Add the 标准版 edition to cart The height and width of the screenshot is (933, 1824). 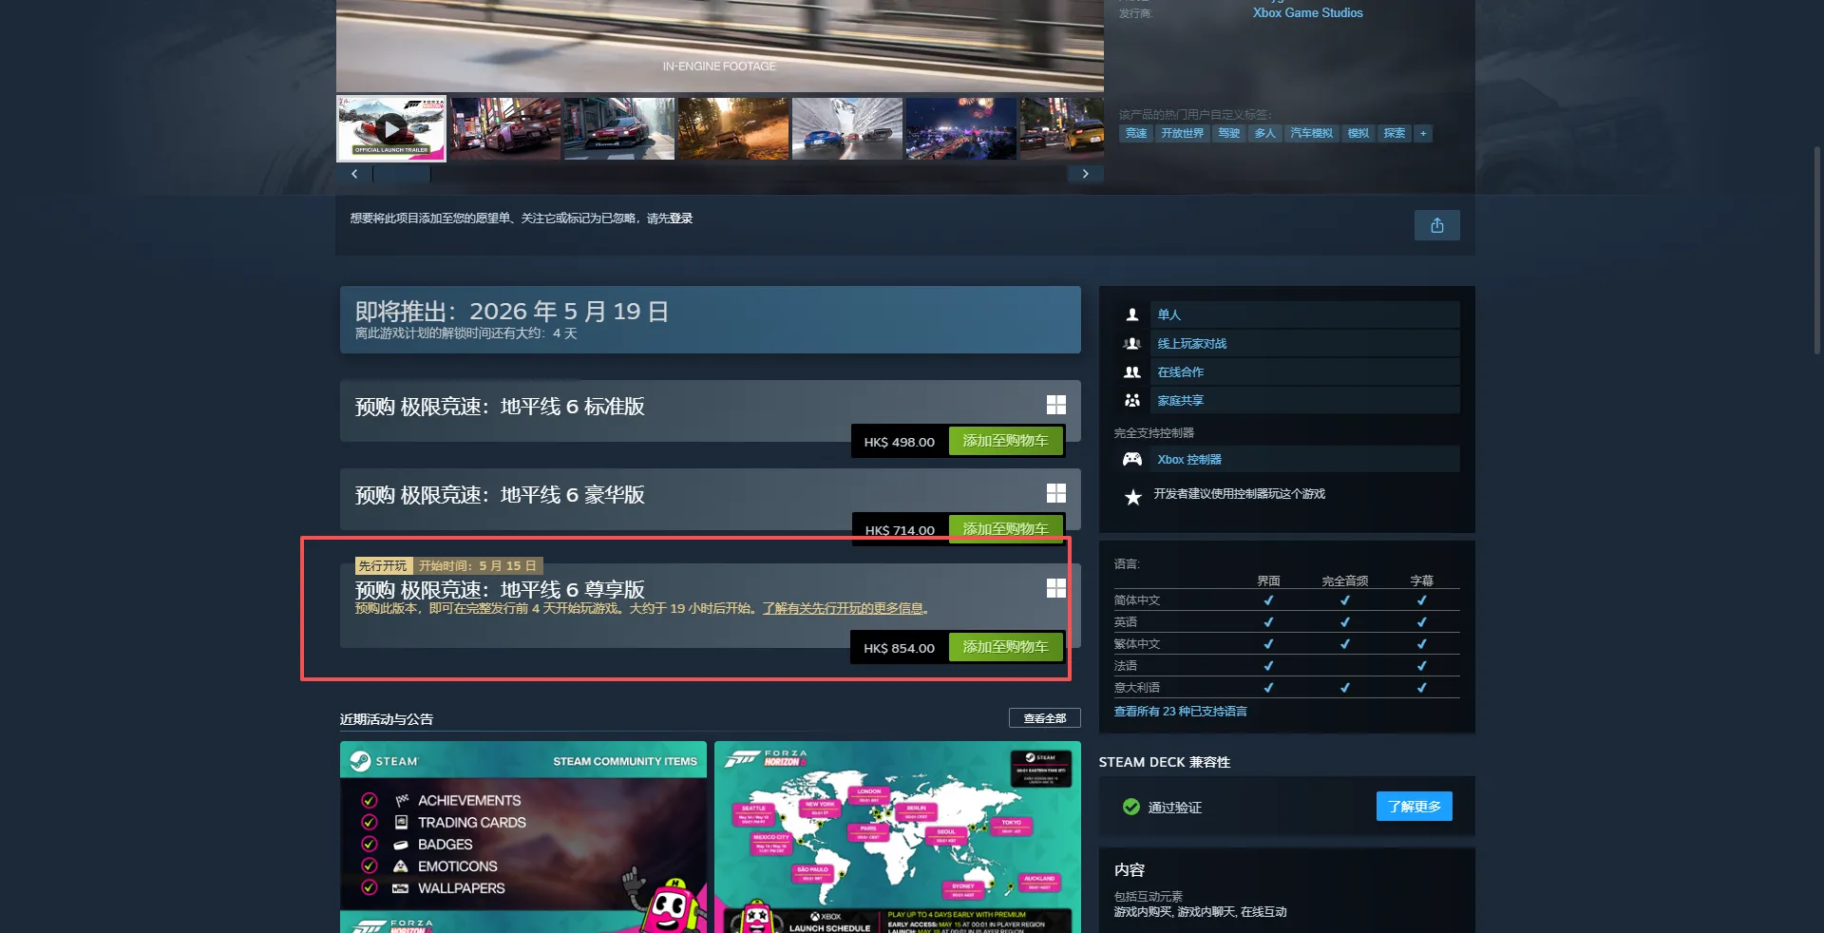(1005, 441)
